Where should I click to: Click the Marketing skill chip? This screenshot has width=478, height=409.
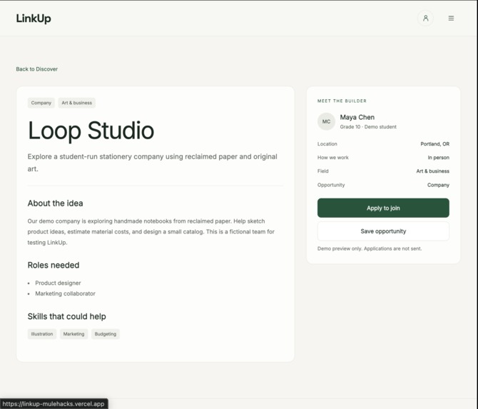click(73, 334)
